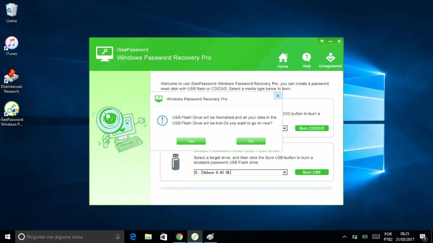Open the paint palette taskbar icon
Image resolution: width=433 pixels, height=243 pixels.
pyautogui.click(x=211, y=237)
